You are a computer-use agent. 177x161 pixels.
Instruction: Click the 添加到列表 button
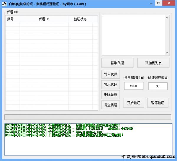tap(153, 63)
